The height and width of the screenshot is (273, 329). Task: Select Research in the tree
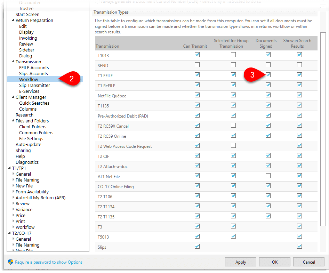coord(24,115)
